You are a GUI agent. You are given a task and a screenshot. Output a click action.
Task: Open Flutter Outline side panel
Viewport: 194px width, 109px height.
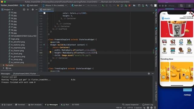(156, 16)
